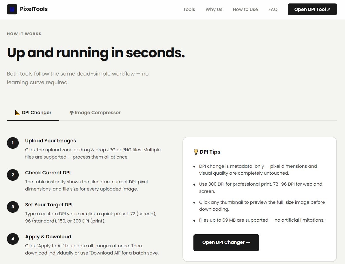Click the PixelTools brand name
This screenshot has width=345, height=264.
[34, 9]
